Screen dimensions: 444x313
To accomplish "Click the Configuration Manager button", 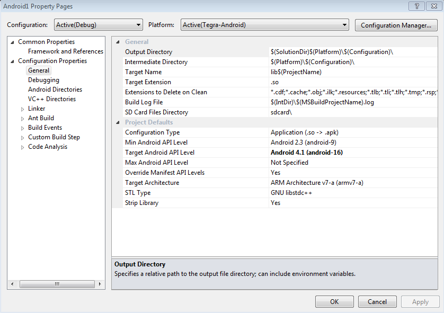I will click(x=396, y=25).
